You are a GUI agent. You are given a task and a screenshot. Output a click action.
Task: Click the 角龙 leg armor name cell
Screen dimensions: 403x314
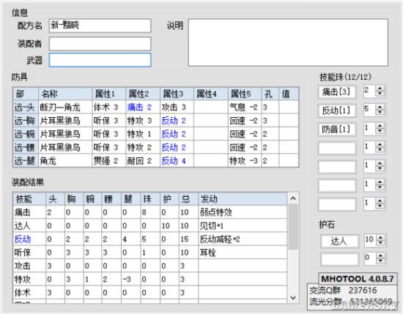65,161
